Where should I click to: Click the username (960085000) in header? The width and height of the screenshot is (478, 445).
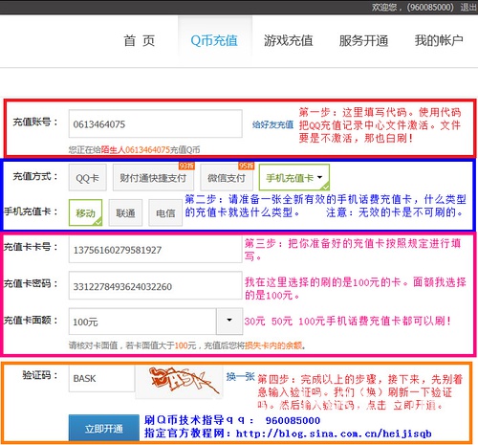[x=430, y=7]
